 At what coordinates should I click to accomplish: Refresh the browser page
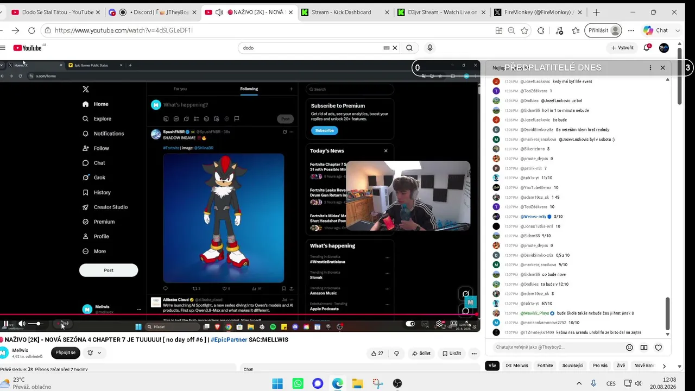point(31,30)
